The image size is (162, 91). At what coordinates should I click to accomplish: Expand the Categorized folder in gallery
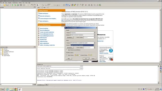click(1, 50)
